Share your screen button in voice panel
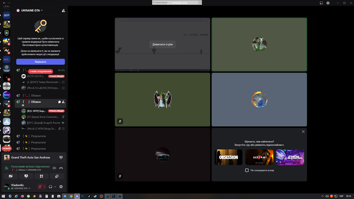The image size is (354, 199). click(x=26, y=176)
